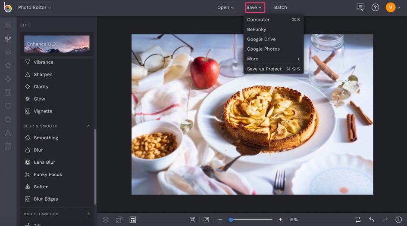This screenshot has height=226, width=407.
Task: Click the layout panel icon in bottom bar
Action: click(x=133, y=220)
